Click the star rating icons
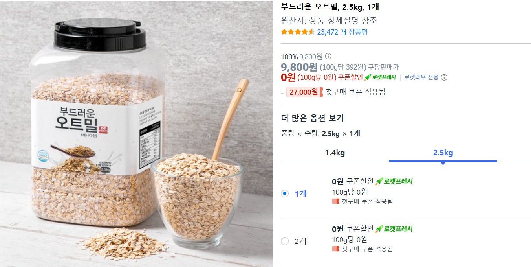The height and width of the screenshot is (267, 531). (298, 32)
